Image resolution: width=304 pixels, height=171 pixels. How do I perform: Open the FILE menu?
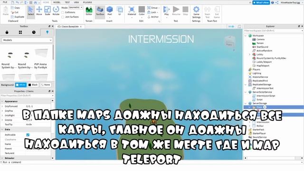(5, 2)
